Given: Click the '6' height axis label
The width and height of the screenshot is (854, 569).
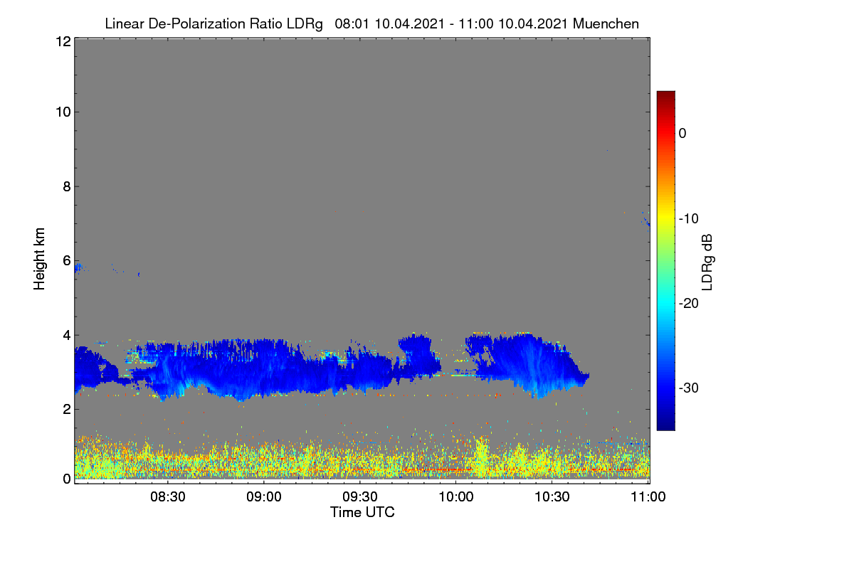Looking at the screenshot, I should pyautogui.click(x=66, y=260).
